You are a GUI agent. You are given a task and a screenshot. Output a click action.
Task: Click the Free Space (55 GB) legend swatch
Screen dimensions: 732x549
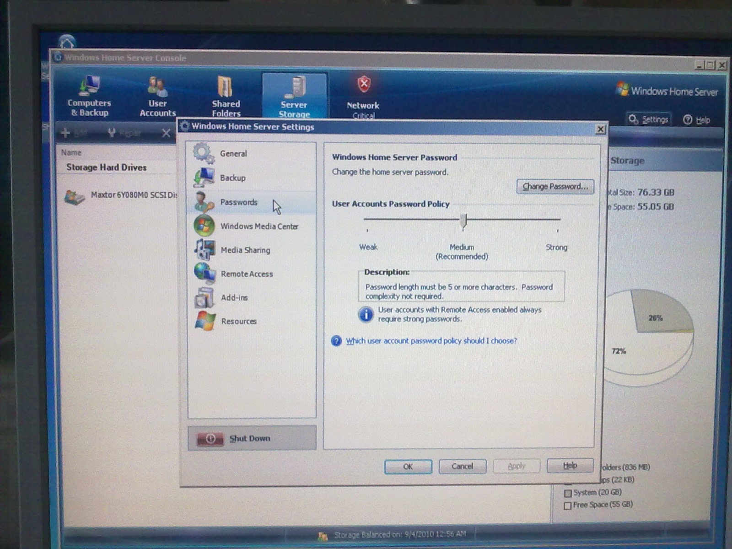pos(568,506)
